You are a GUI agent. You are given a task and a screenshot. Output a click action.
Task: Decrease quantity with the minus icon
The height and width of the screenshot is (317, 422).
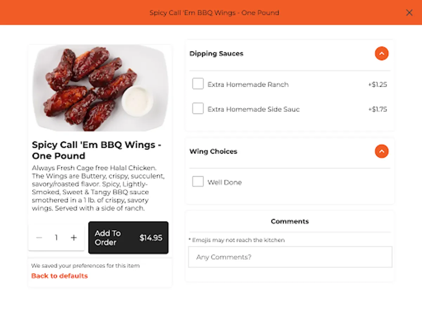[x=39, y=238]
